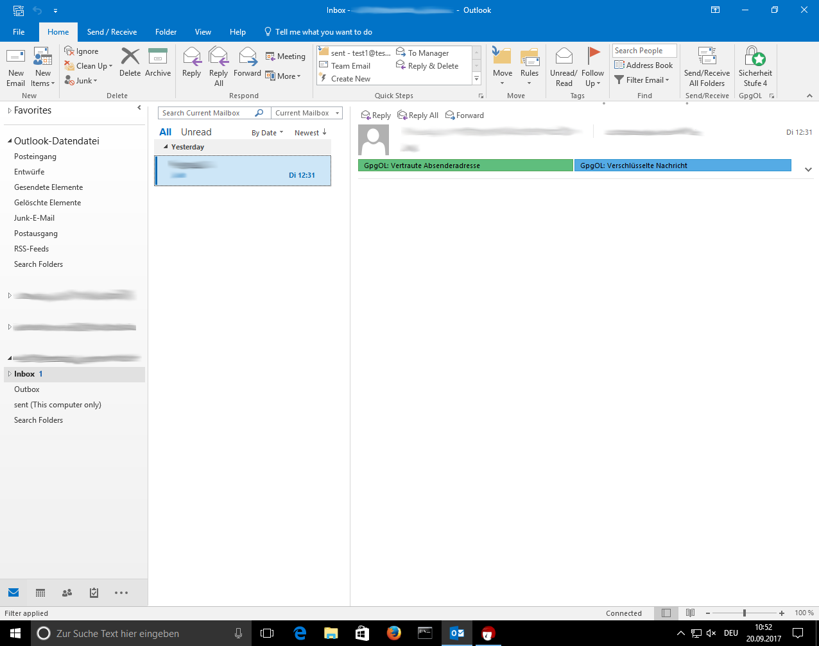Click the ribbon Reply button
This screenshot has height=646, width=819.
(191, 62)
